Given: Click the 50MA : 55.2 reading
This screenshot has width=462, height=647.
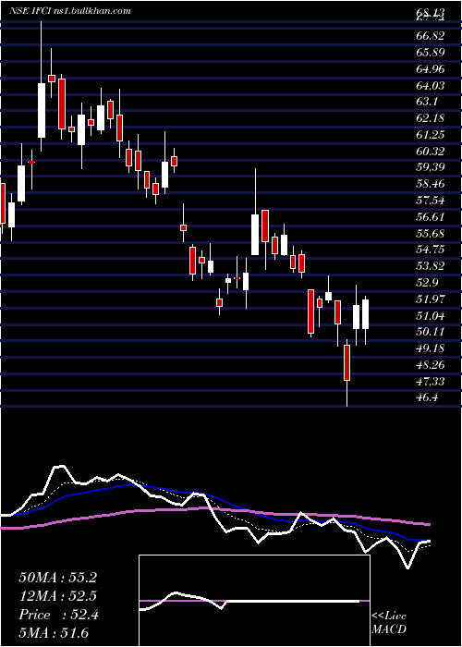Looking at the screenshot, I should (x=57, y=578).
